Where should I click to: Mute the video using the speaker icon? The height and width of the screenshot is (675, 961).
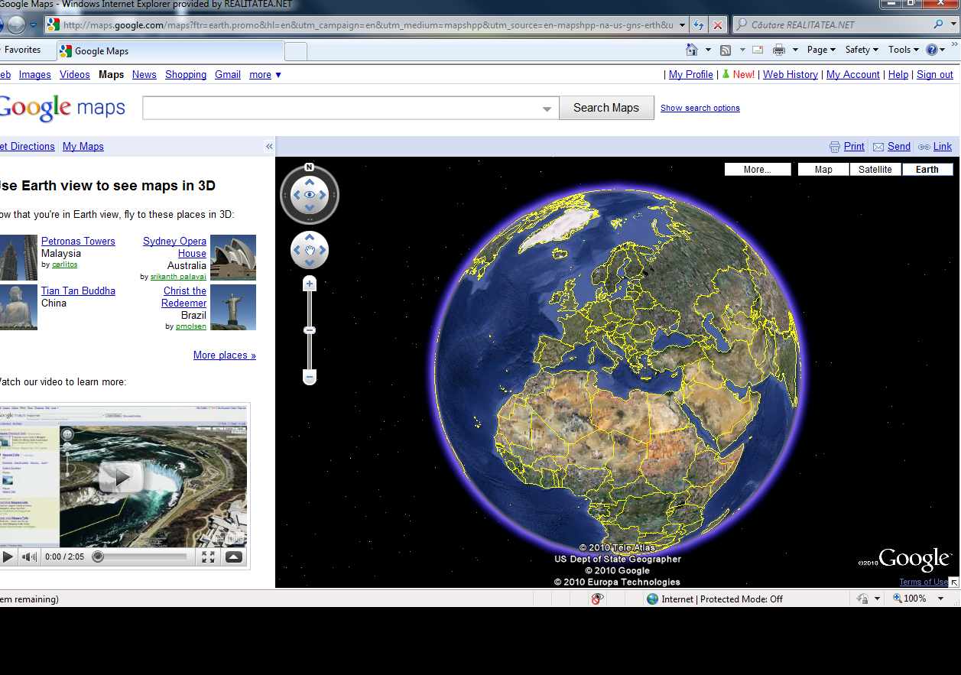click(29, 557)
